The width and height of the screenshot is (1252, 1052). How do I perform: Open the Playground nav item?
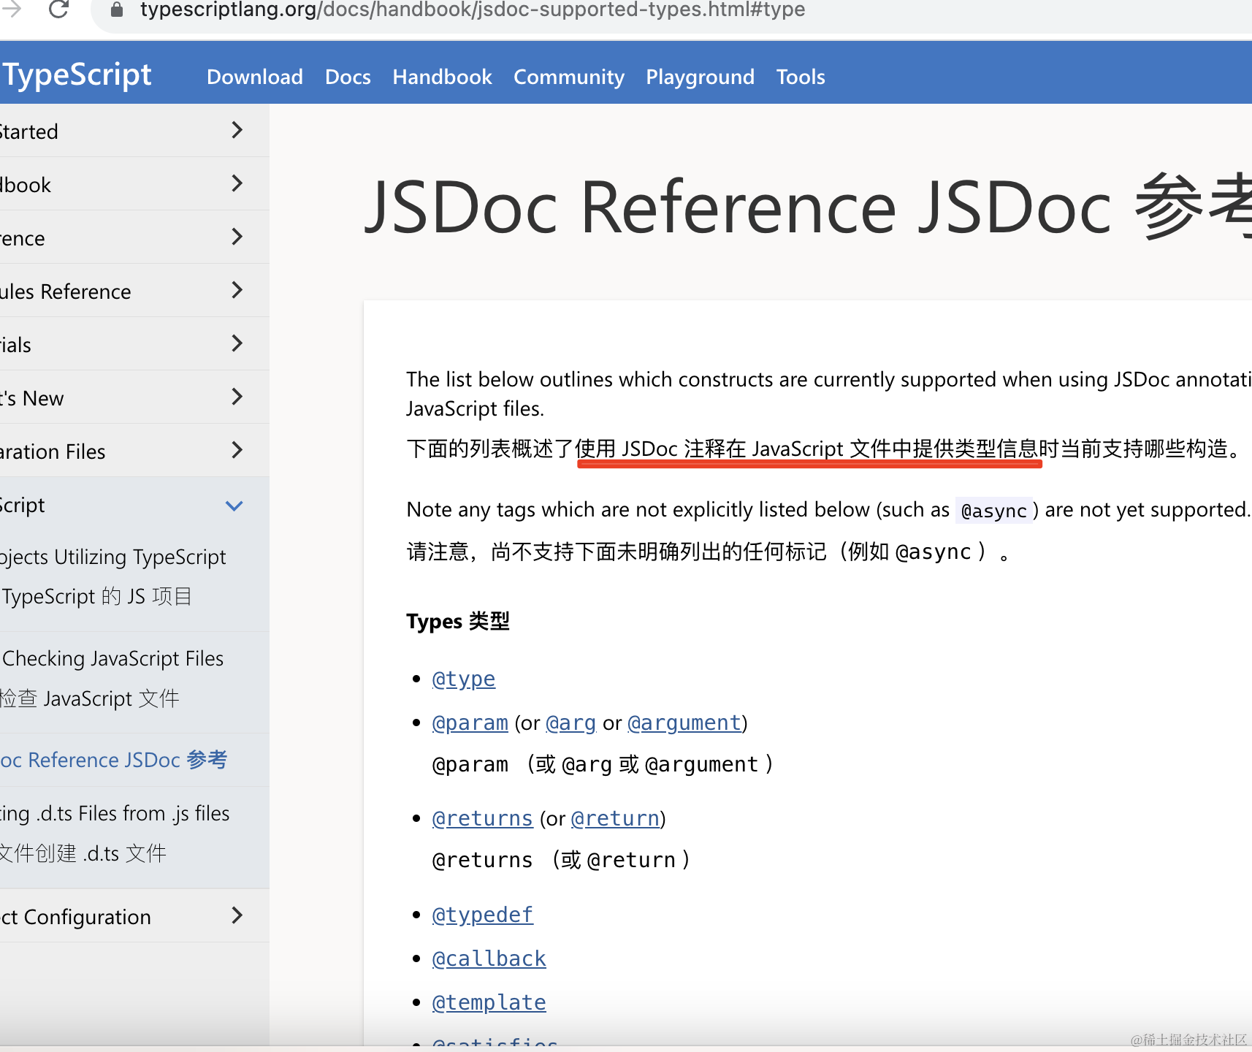pos(700,77)
